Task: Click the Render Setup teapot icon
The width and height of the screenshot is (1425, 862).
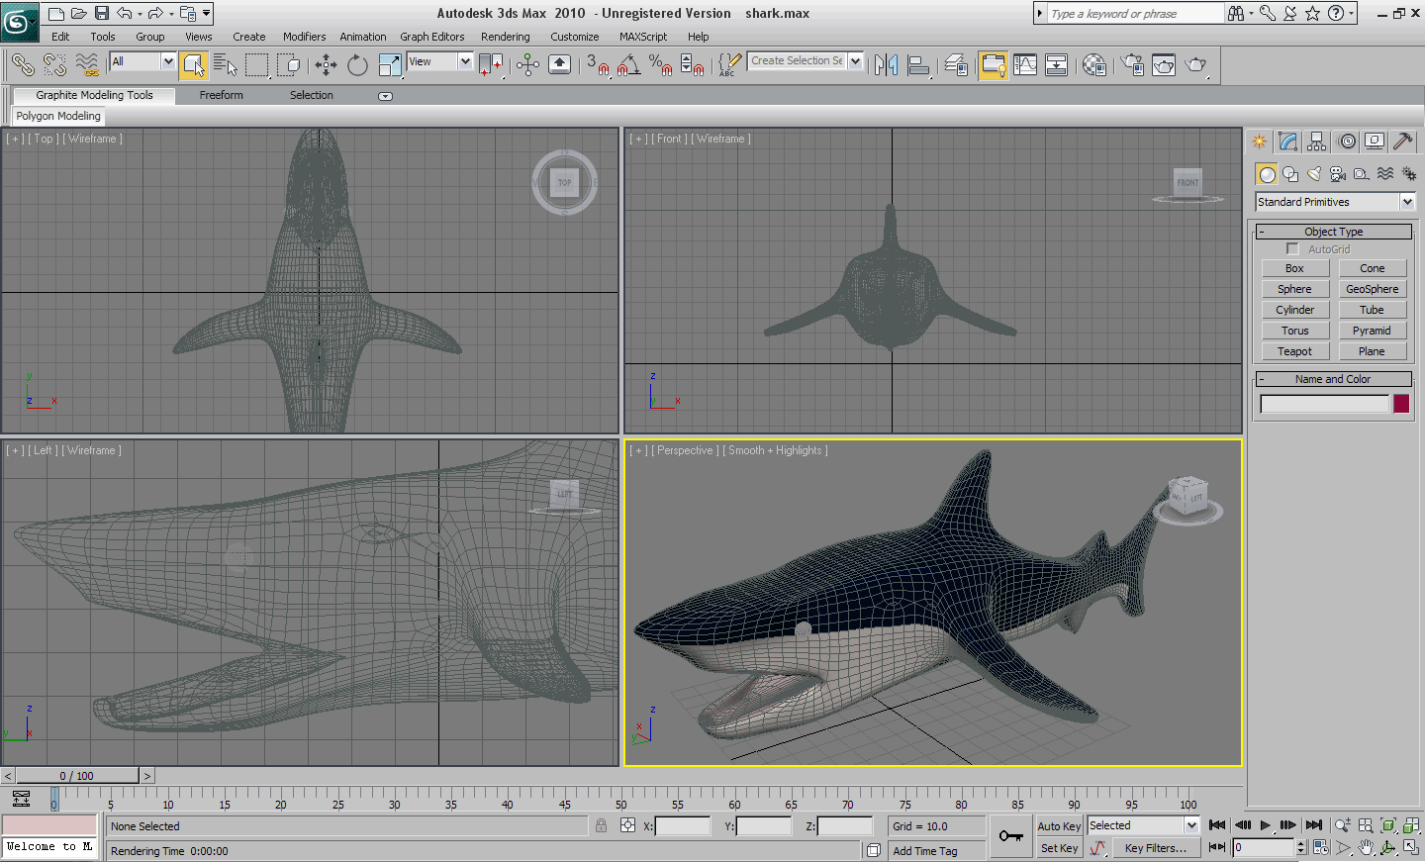Action: tap(1133, 65)
